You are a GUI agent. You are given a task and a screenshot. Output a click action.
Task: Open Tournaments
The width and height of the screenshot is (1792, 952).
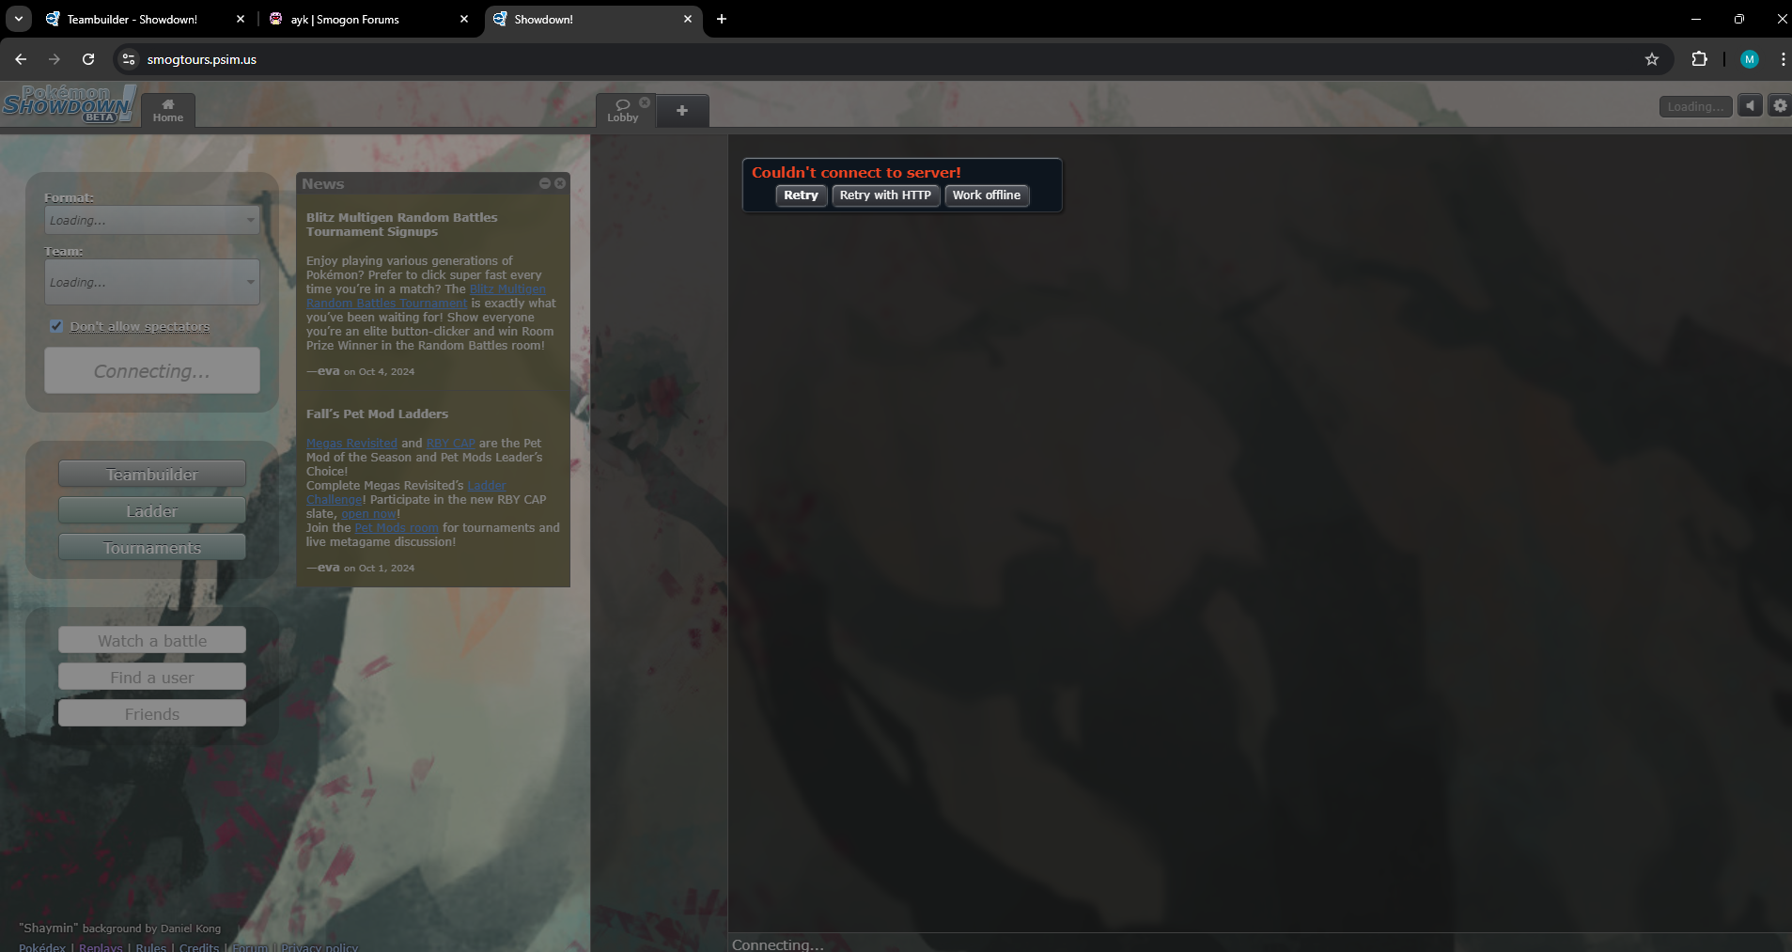click(x=152, y=547)
